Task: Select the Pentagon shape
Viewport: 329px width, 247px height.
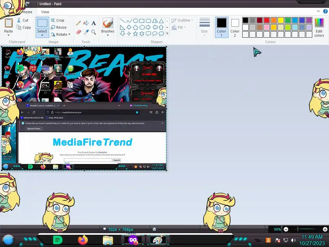Action: click(136, 27)
